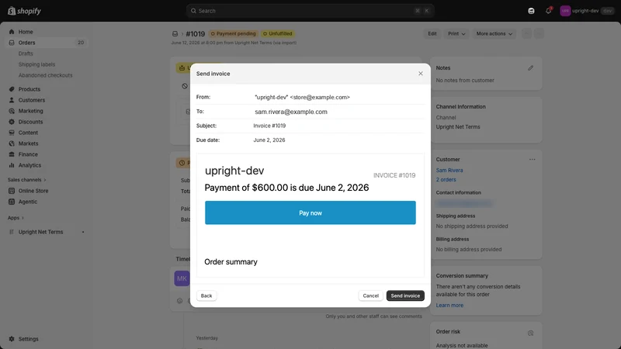Viewport: 621px width, 349px height.
Task: Click the Send invoice button
Action: [405, 295]
